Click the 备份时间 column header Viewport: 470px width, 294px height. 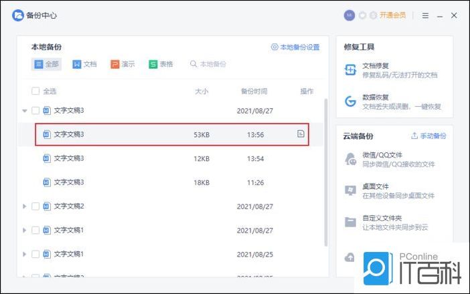(x=254, y=92)
